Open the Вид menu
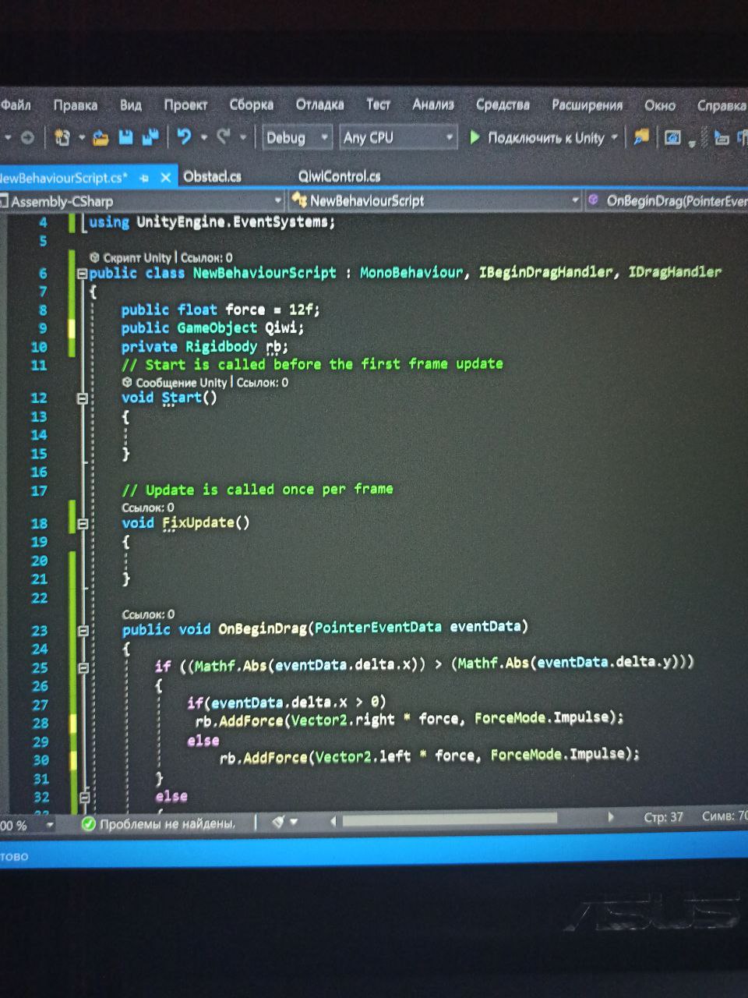748x998 pixels. (x=130, y=105)
